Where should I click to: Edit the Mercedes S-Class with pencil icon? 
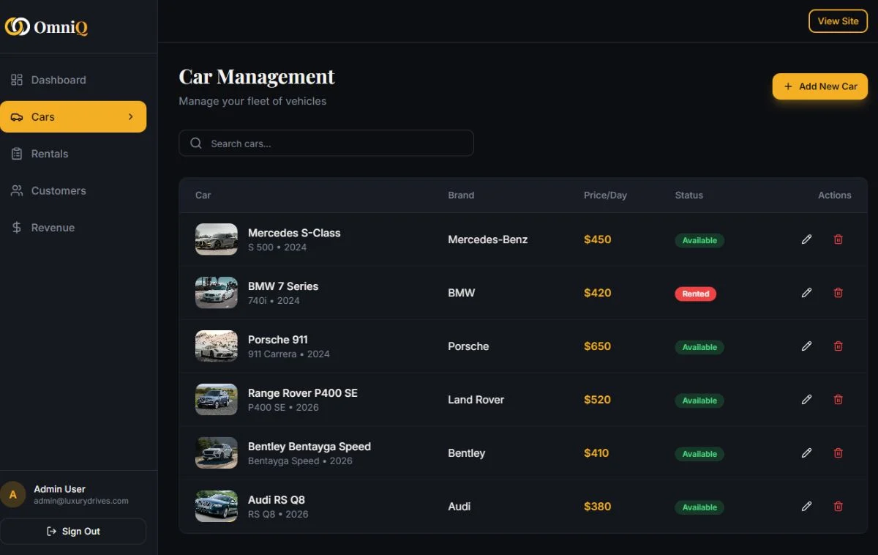[806, 239]
